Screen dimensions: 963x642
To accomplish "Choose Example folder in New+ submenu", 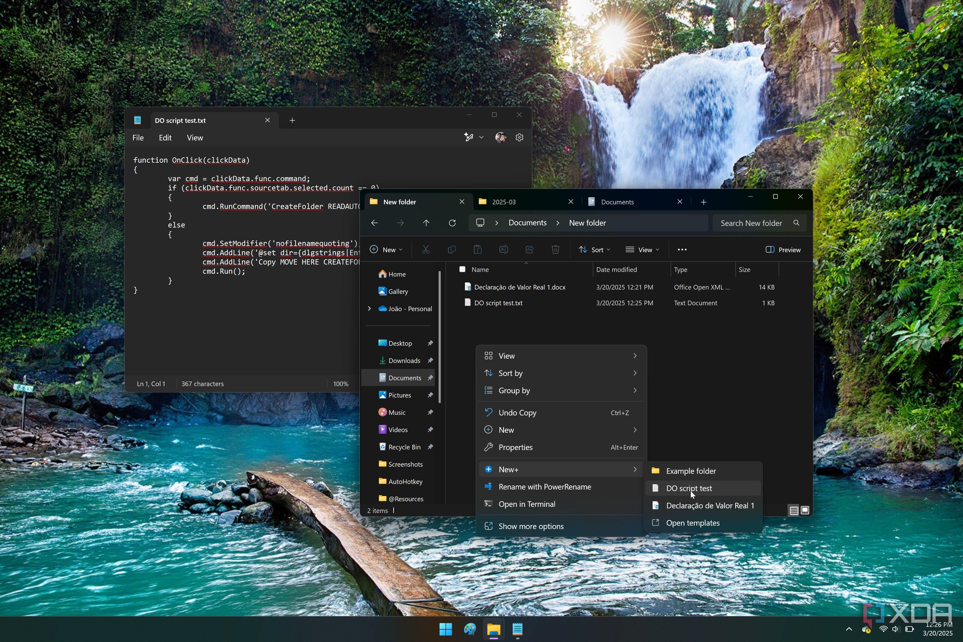I will (703, 471).
